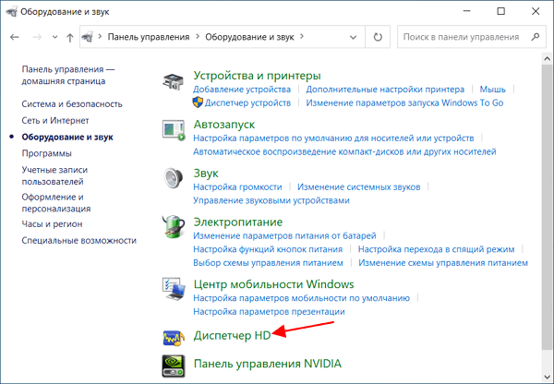Viewport: 554px width, 384px height.
Task: Expand address bar history dropdown
Action: 353,37
